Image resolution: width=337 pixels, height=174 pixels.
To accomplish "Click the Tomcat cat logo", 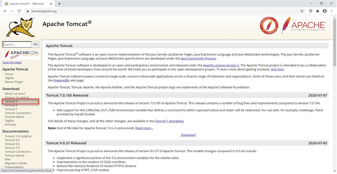I will [x=20, y=27].
